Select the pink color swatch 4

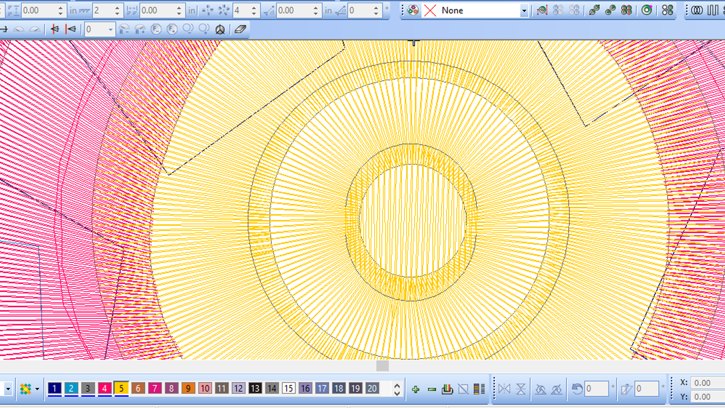pos(104,388)
